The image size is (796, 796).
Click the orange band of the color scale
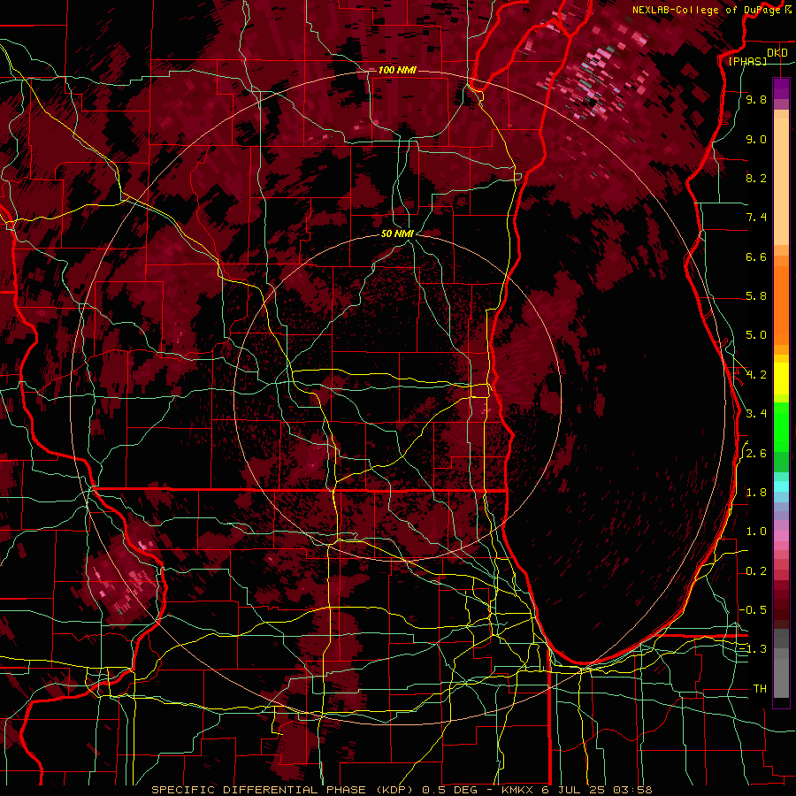781,300
